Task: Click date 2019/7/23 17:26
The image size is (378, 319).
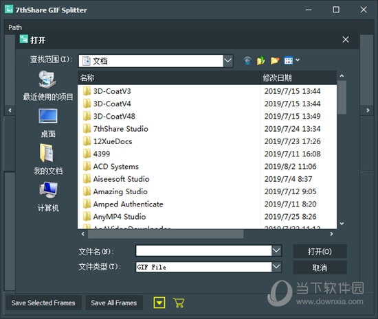Action: pyautogui.click(x=292, y=141)
